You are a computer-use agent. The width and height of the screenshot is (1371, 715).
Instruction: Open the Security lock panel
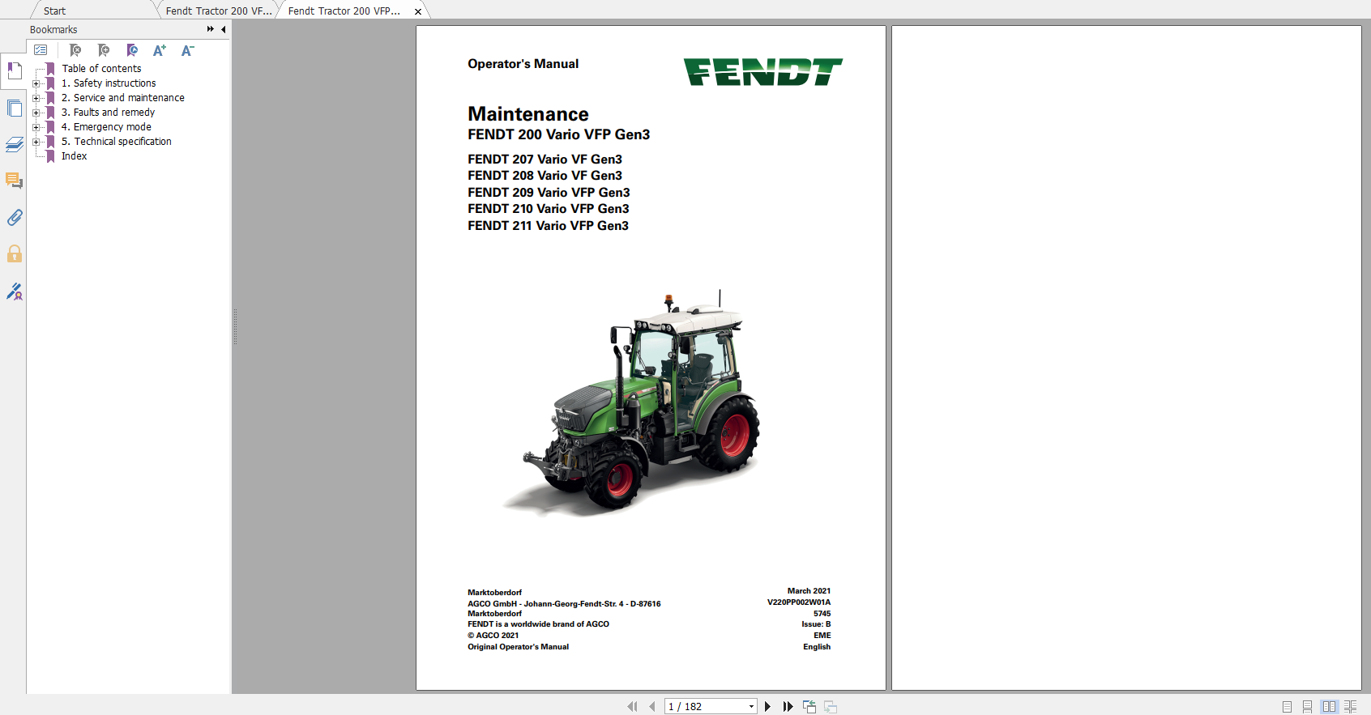(15, 253)
